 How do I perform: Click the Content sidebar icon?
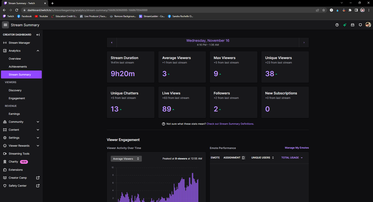click(5, 130)
